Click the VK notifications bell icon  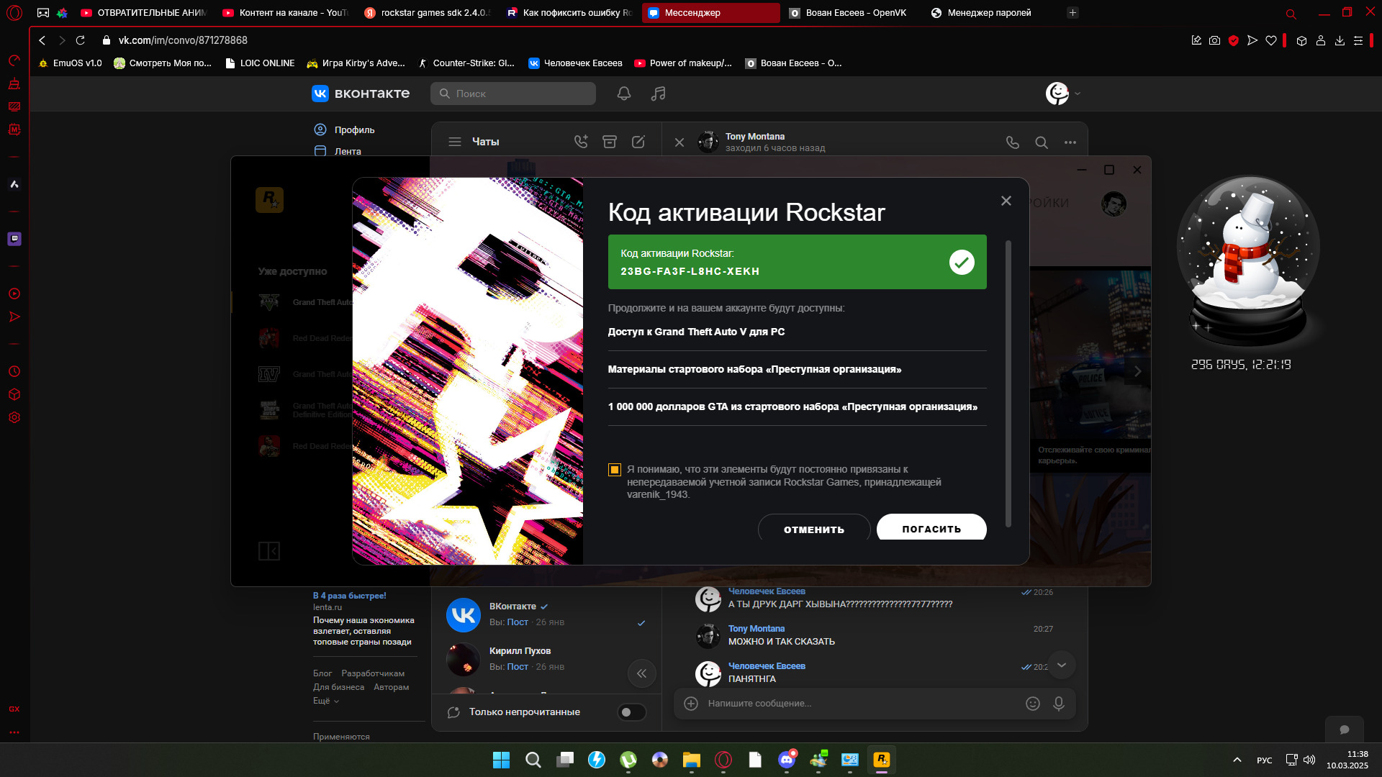point(623,94)
